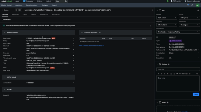Click the INVESTIGATION type badge
The height and width of the screenshot is (112, 201).
175,41
